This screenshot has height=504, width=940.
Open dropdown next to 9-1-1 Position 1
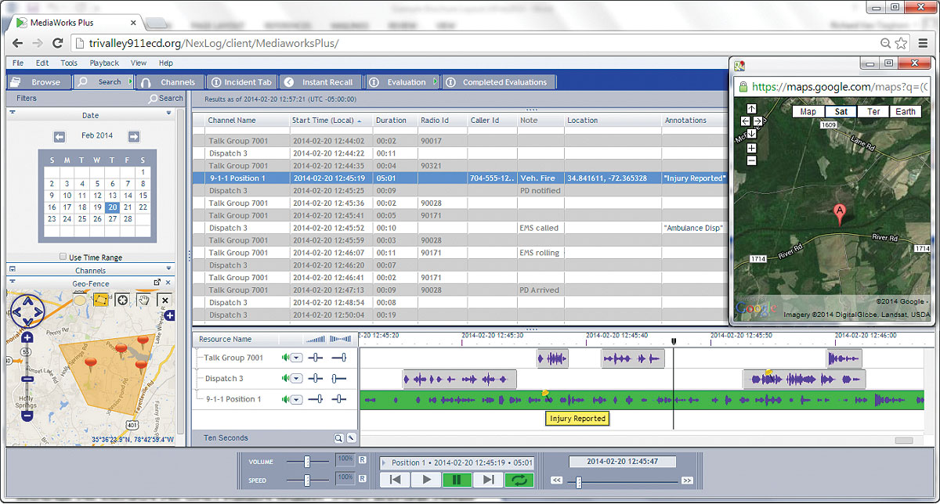pos(297,399)
